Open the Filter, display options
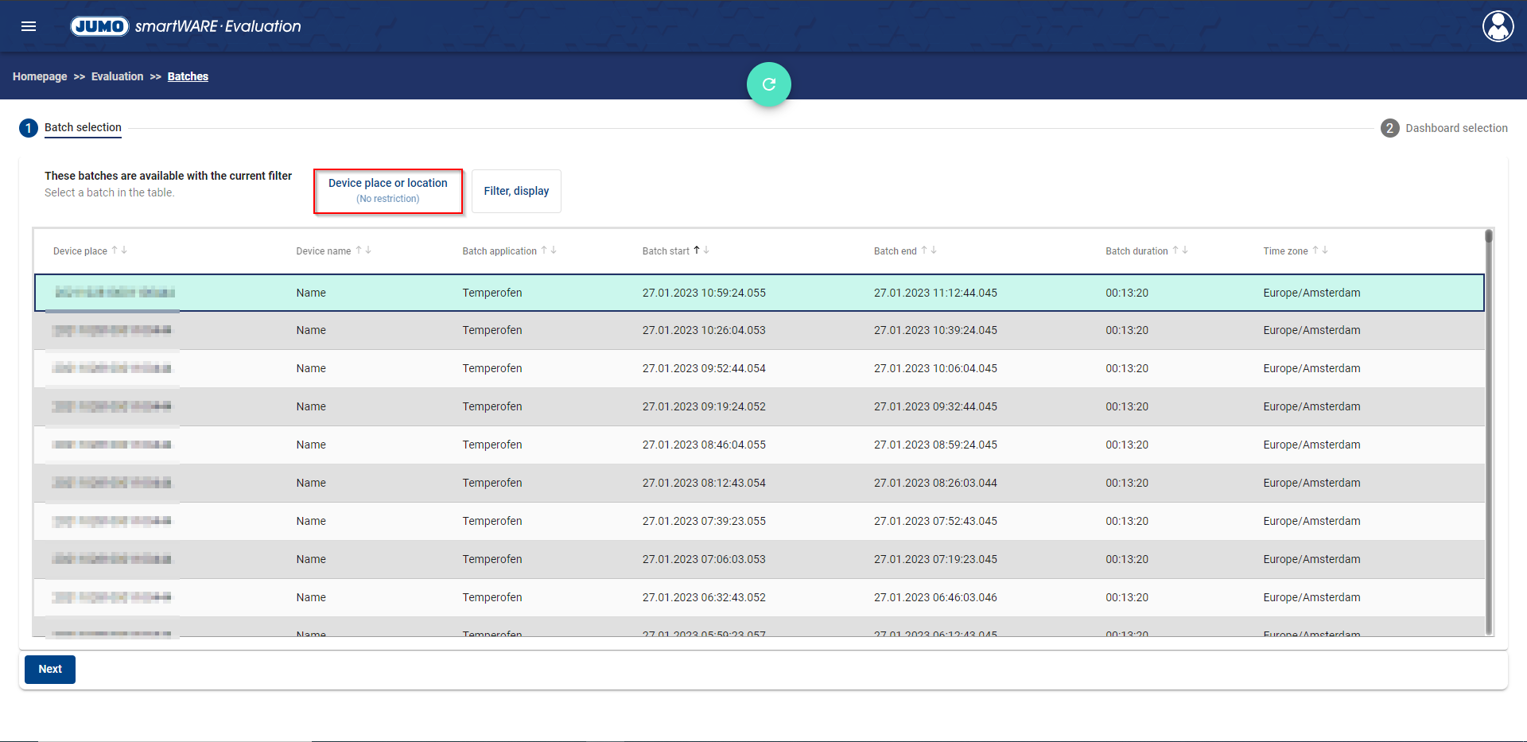 point(516,191)
